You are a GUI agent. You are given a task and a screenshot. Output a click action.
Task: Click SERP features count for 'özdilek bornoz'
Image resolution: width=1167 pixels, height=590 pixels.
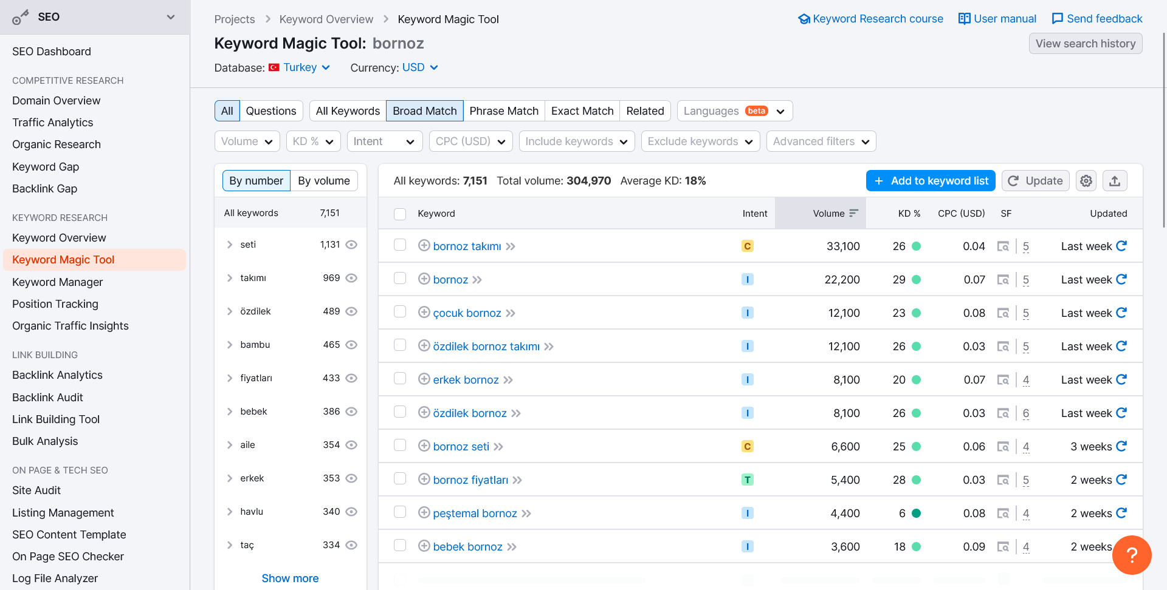tap(1026, 413)
